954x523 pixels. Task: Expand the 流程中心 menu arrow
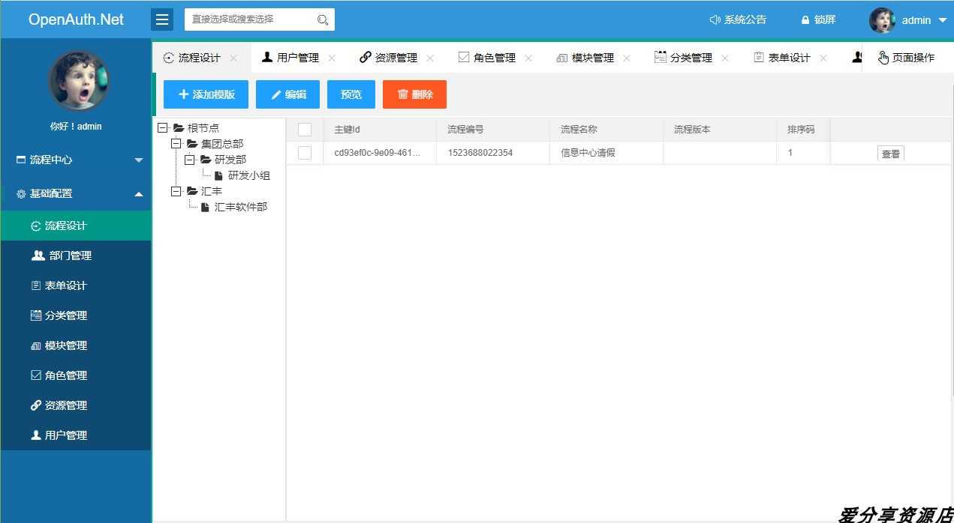tap(139, 160)
